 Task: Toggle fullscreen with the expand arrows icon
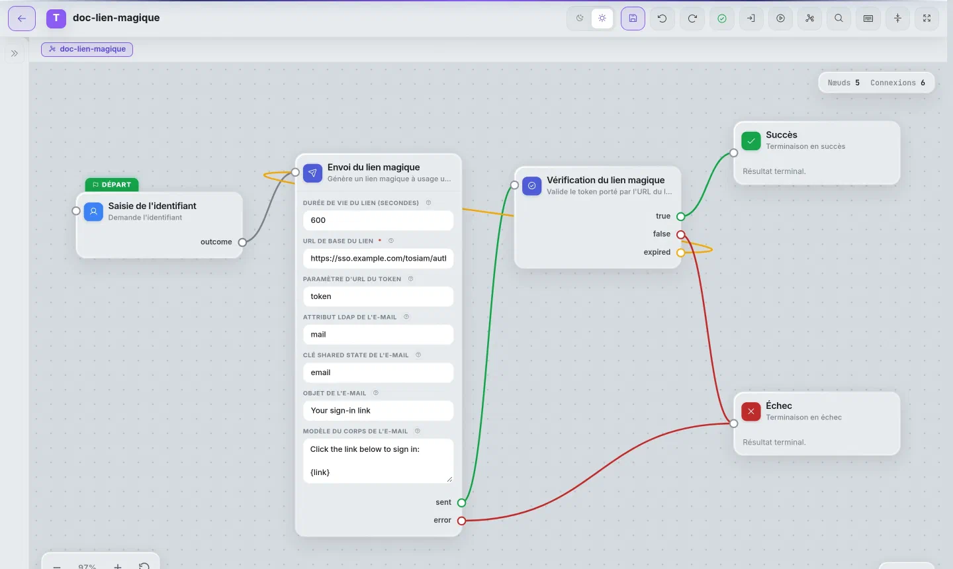click(x=927, y=19)
